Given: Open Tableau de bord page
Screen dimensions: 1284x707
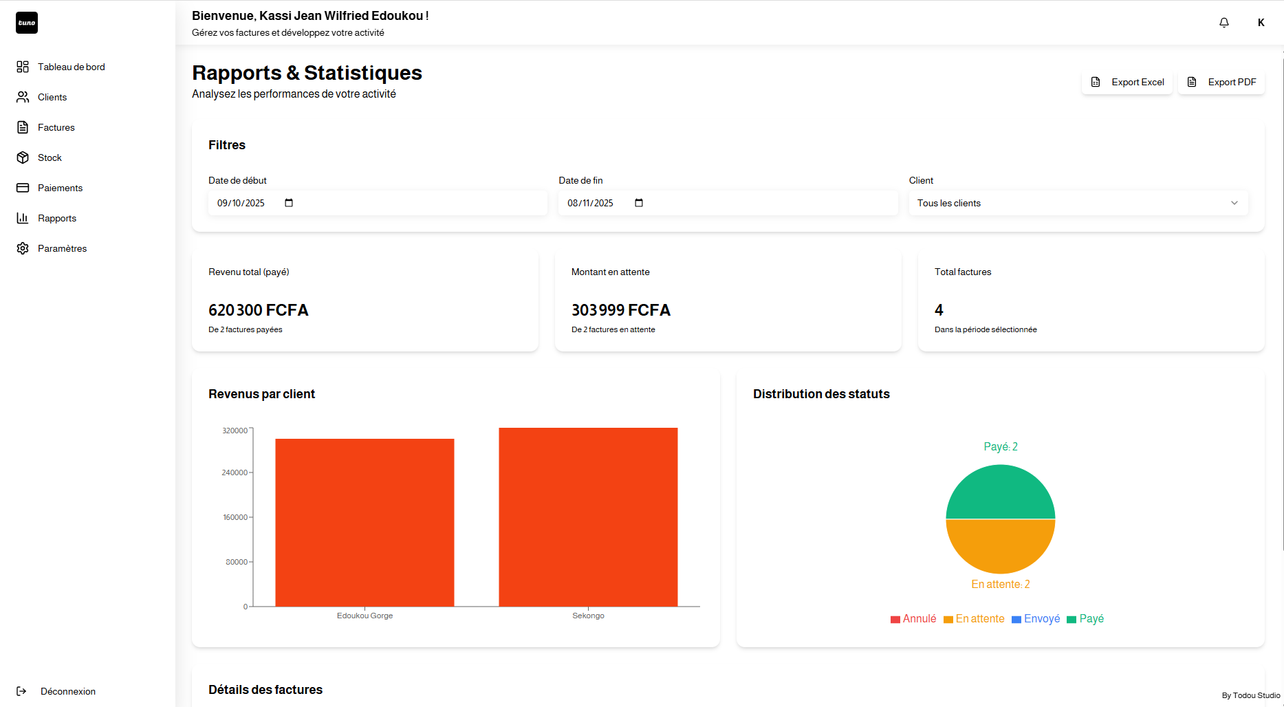Looking at the screenshot, I should click(x=71, y=67).
